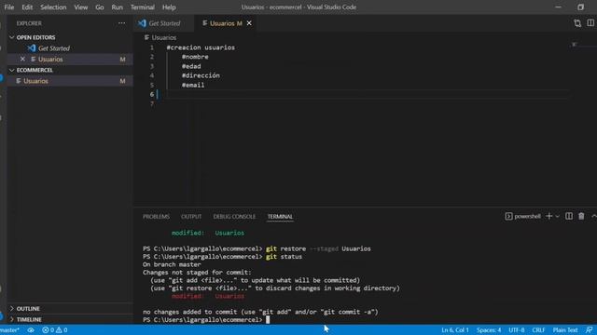The width and height of the screenshot is (597, 335).
Task: Open the Terminal menu
Action: [143, 7]
